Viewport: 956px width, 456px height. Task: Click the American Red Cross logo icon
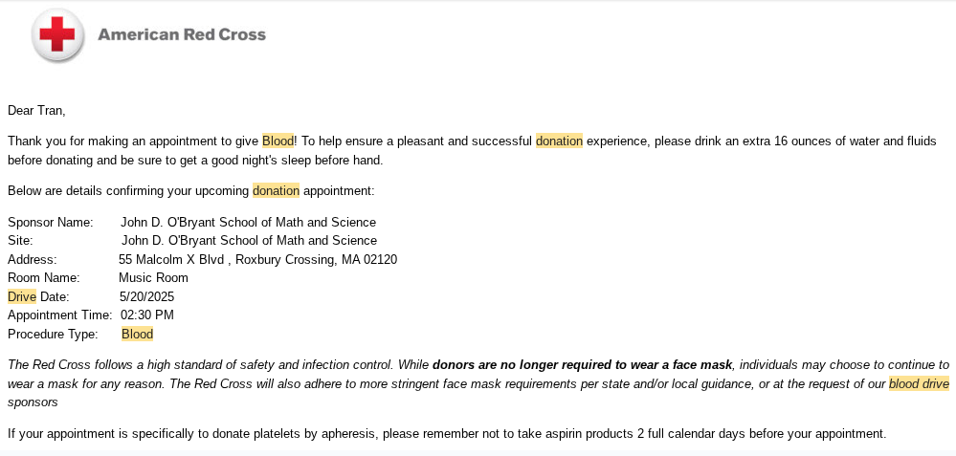[58, 35]
